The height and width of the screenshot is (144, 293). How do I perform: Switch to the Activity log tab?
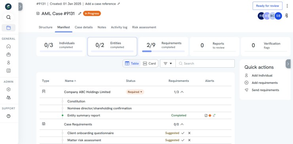click(119, 27)
